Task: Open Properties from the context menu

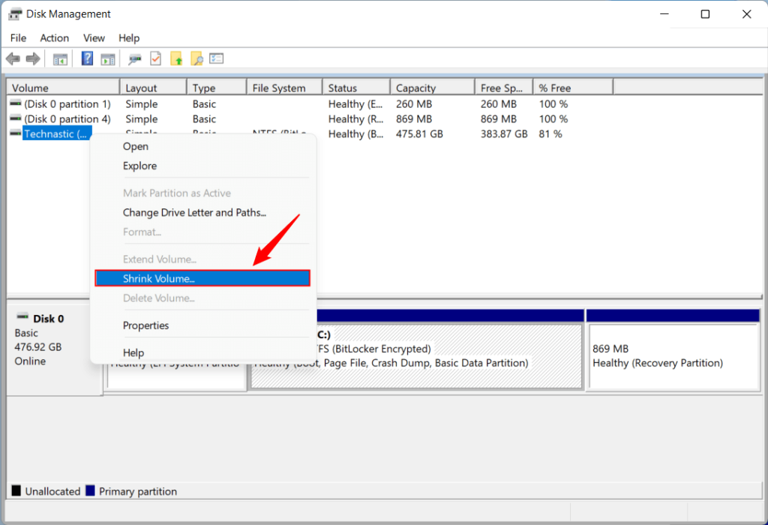Action: (x=145, y=325)
